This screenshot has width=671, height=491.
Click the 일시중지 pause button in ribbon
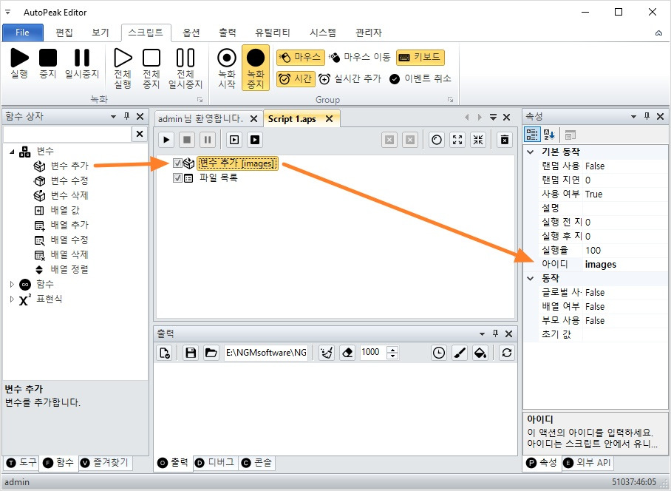point(82,64)
